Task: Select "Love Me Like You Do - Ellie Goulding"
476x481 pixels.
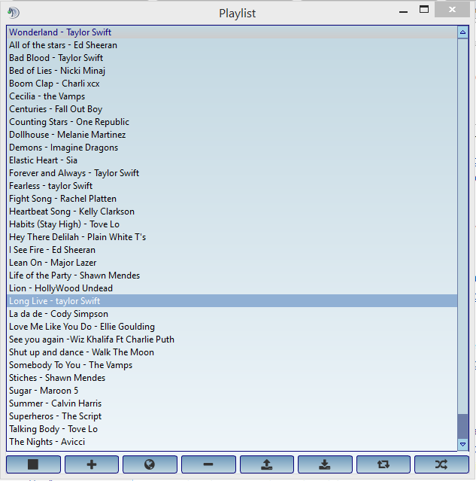Action: coord(232,327)
